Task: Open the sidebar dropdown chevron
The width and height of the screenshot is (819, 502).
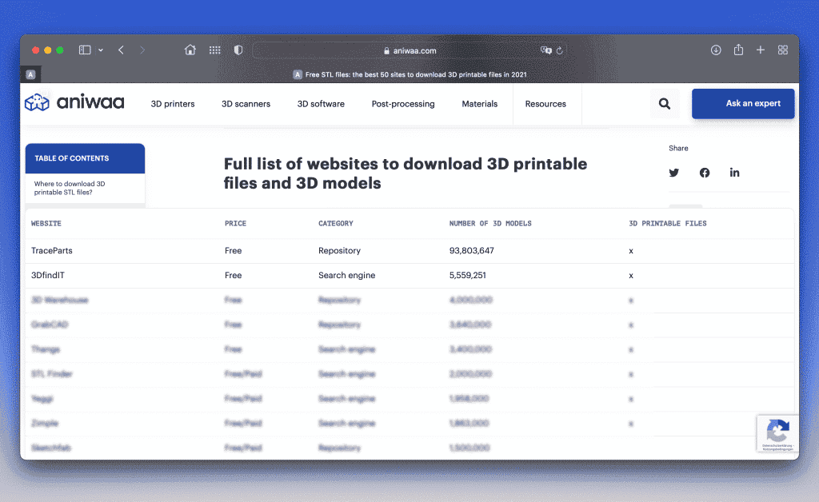Action: (x=101, y=50)
